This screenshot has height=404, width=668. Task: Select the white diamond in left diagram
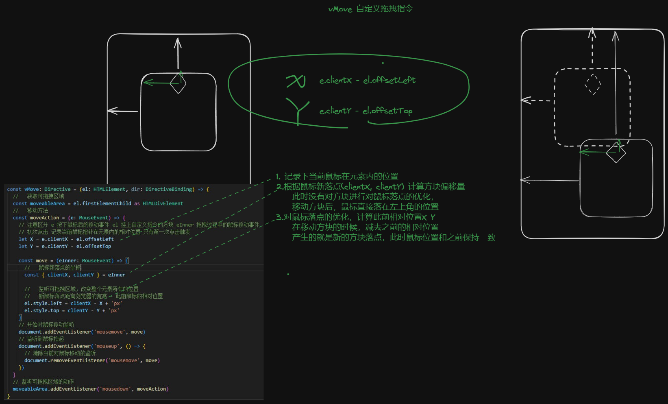tap(178, 83)
